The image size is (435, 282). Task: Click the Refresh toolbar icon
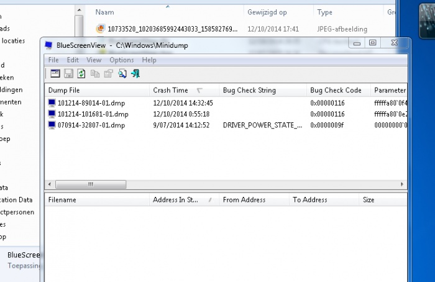[x=81, y=74]
